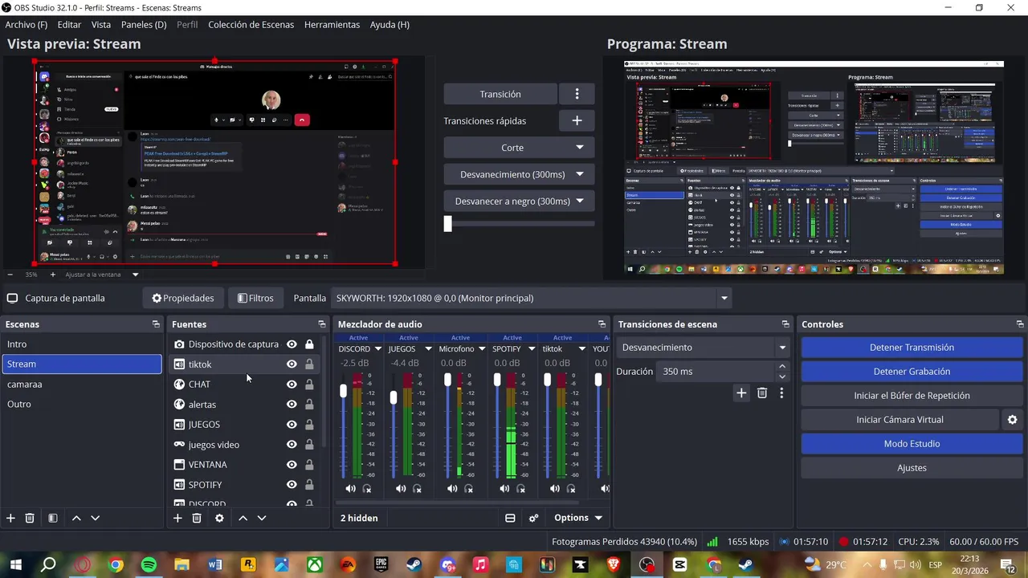This screenshot has width=1028, height=578.
Task: Mute the Microfono audio channel
Action: 452,489
